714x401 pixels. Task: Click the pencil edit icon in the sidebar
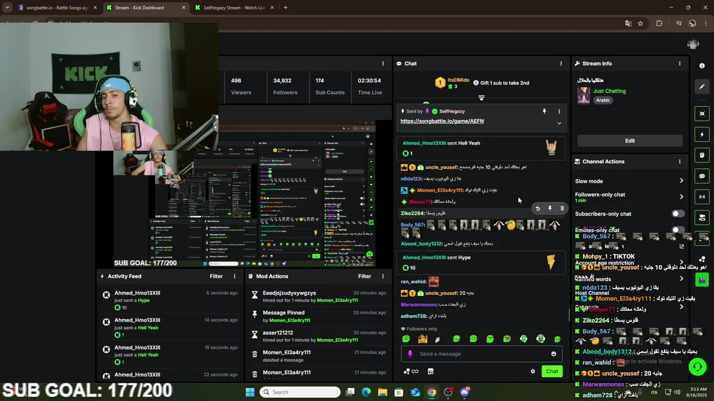coord(702,86)
